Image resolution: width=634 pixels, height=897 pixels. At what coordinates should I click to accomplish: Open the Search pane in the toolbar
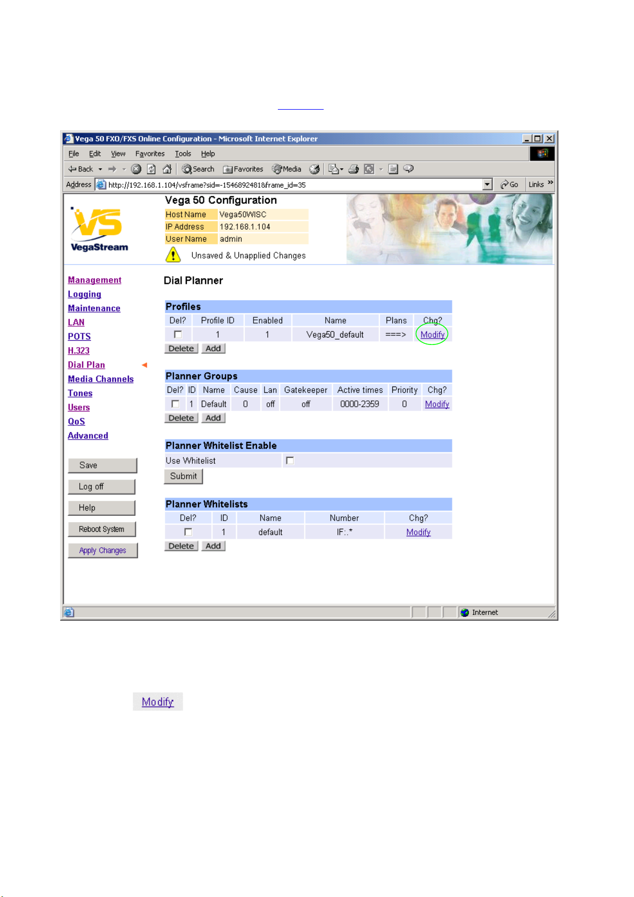(198, 169)
